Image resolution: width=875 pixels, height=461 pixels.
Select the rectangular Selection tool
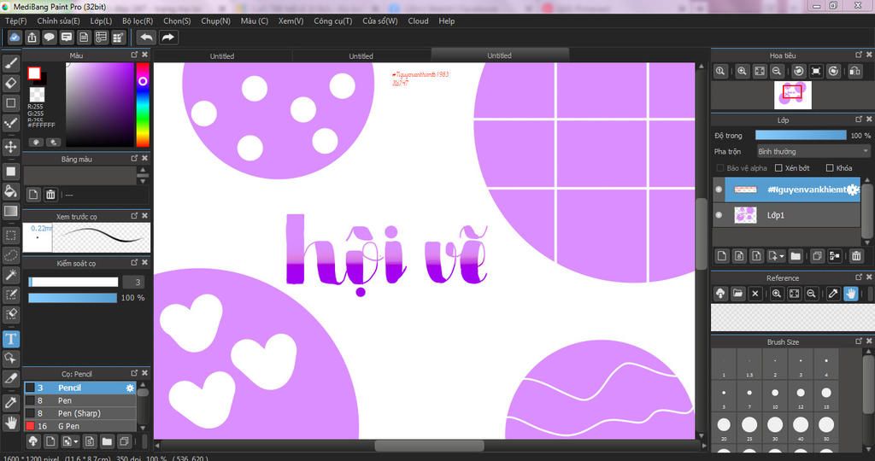point(10,235)
